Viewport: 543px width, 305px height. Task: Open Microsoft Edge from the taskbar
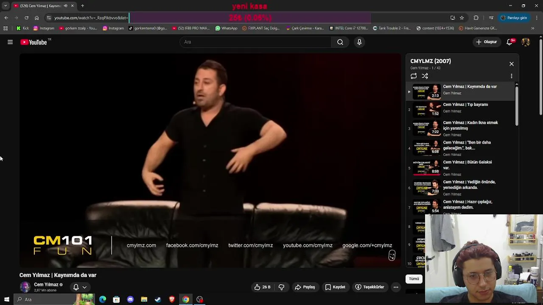point(103,299)
